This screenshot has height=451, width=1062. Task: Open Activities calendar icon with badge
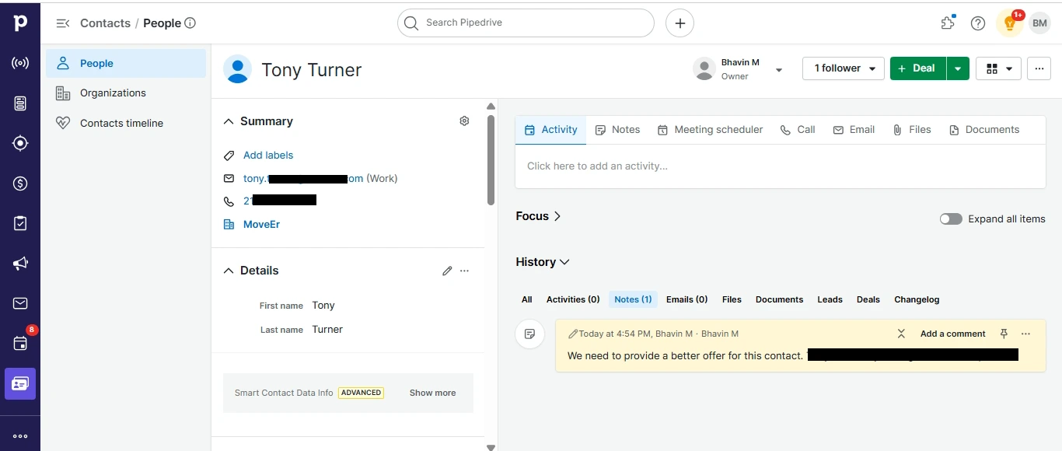click(20, 343)
